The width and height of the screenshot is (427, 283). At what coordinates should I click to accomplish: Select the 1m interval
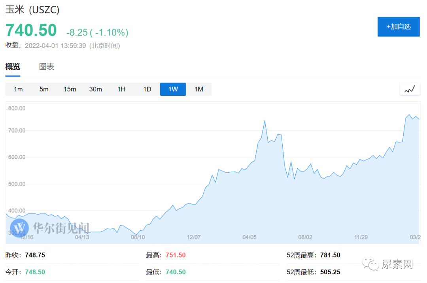coord(18,89)
